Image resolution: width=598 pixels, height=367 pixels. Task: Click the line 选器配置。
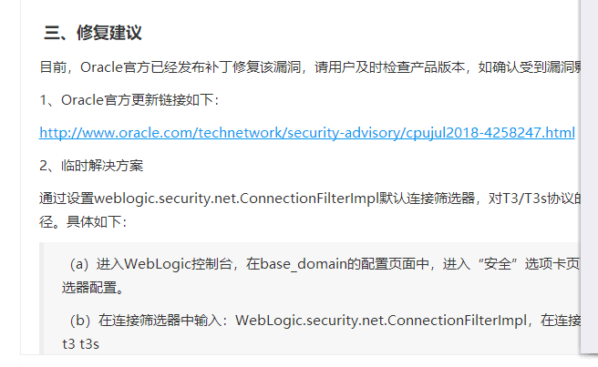93,288
